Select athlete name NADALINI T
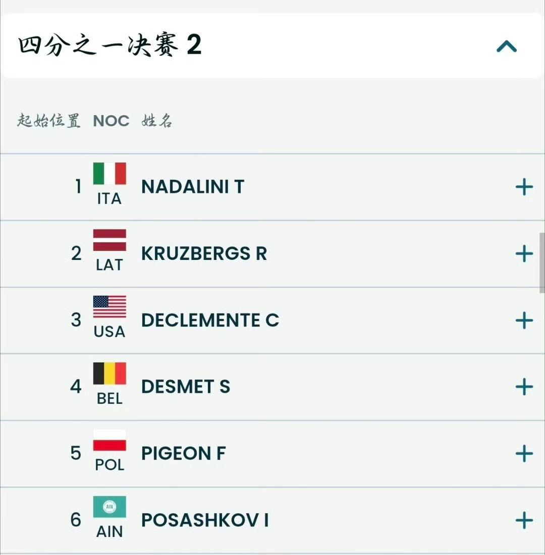The height and width of the screenshot is (555, 545). pyautogui.click(x=193, y=187)
